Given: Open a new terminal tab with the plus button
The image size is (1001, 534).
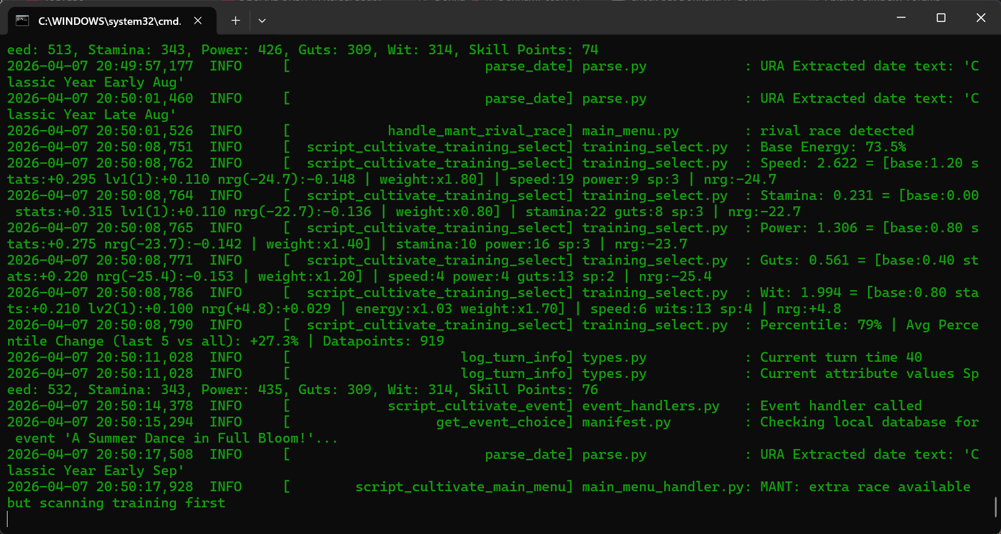Looking at the screenshot, I should pos(235,21).
